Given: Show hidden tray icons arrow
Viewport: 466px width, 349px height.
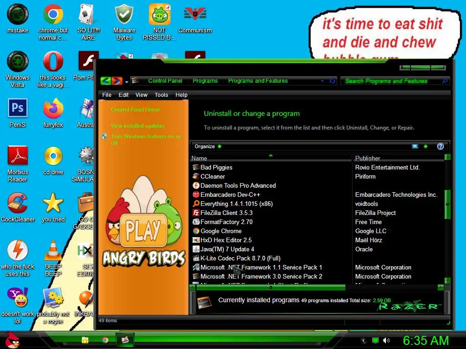Looking at the screenshot, I should 364,341.
